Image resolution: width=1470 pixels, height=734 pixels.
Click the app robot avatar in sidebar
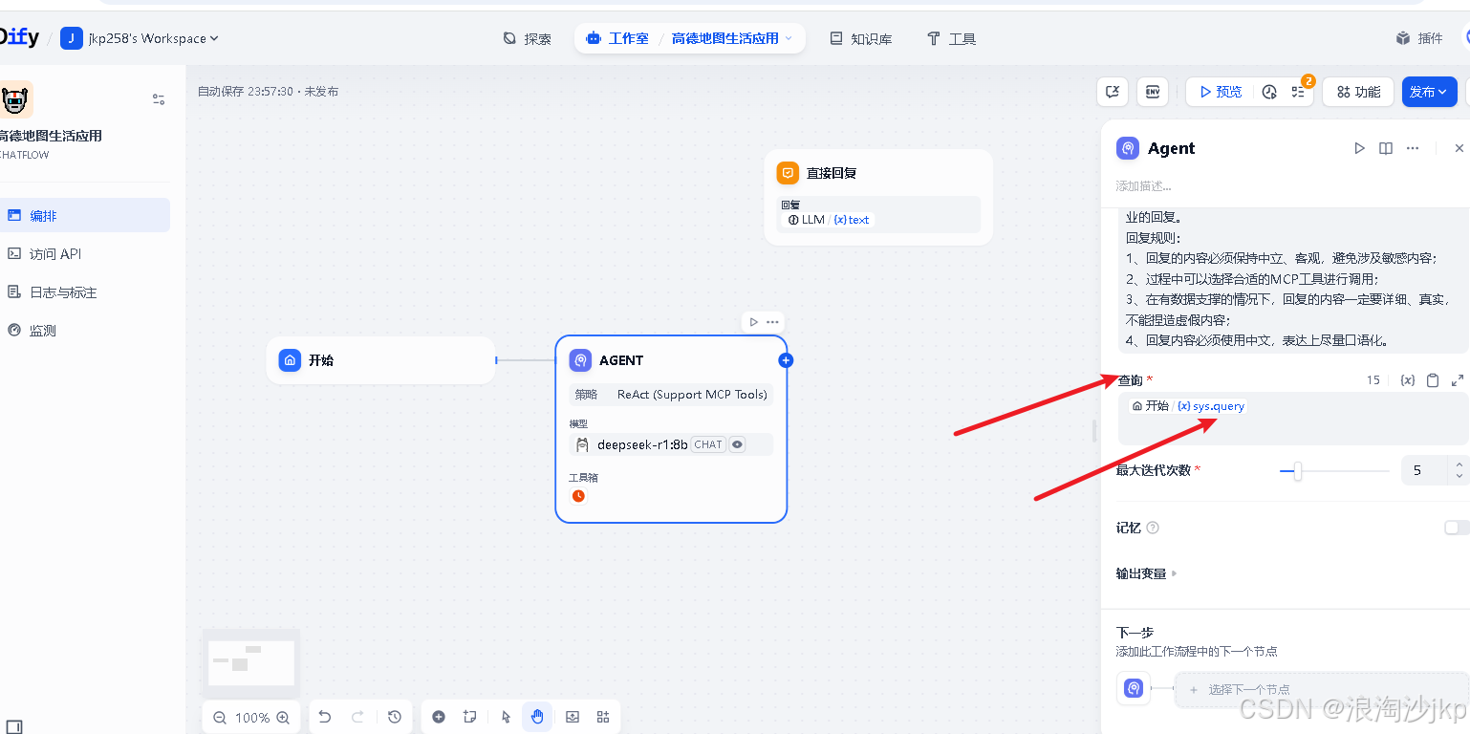14,99
